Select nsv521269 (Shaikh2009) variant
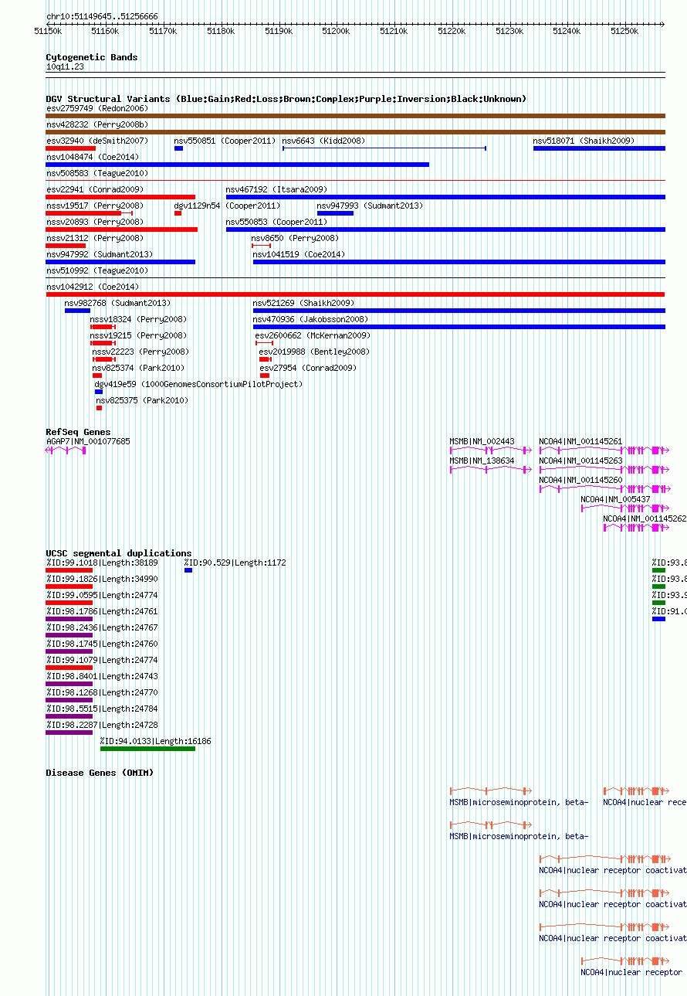Screen dimensions: 687x996 point(459,310)
